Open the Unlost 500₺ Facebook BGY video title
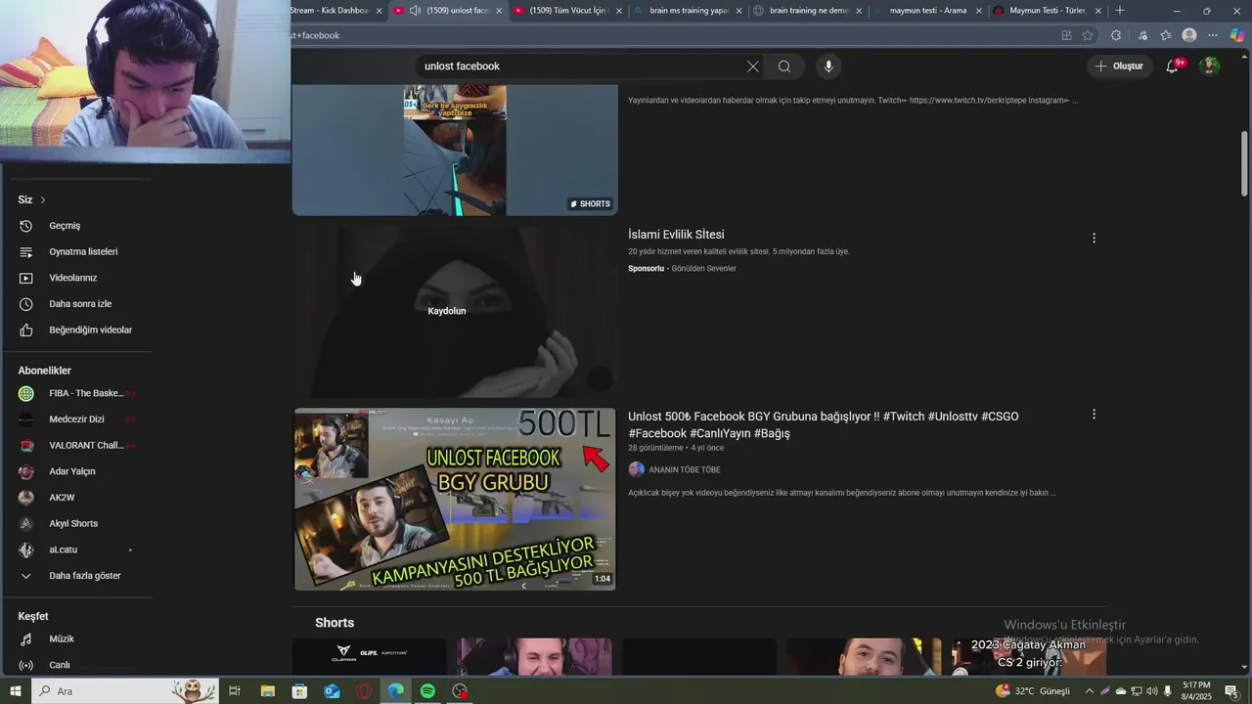 click(824, 424)
